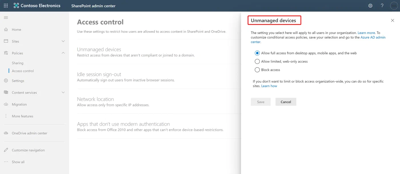
Task: Open the settings gear in header
Action: click(x=370, y=6)
